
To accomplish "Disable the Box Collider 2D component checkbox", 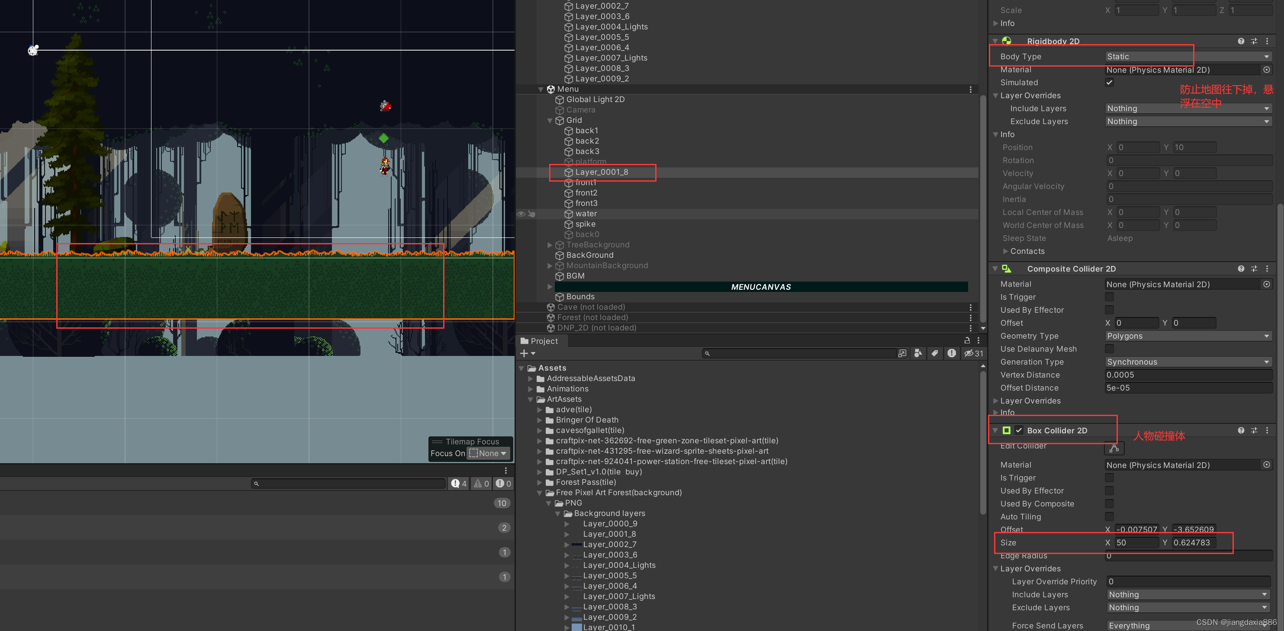I will coord(1019,430).
